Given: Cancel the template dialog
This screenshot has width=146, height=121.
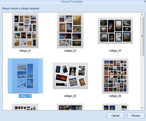Looking at the screenshot, I should [115, 115].
